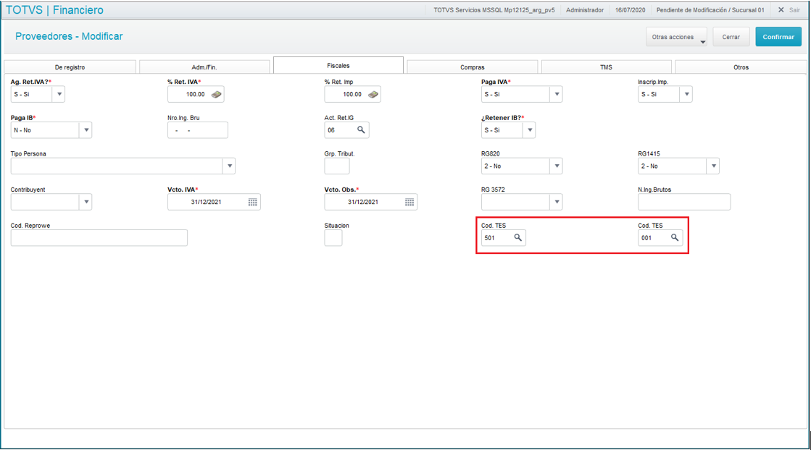The height and width of the screenshot is (450, 811).
Task: Click Administrador user label in header
Action: click(x=584, y=10)
